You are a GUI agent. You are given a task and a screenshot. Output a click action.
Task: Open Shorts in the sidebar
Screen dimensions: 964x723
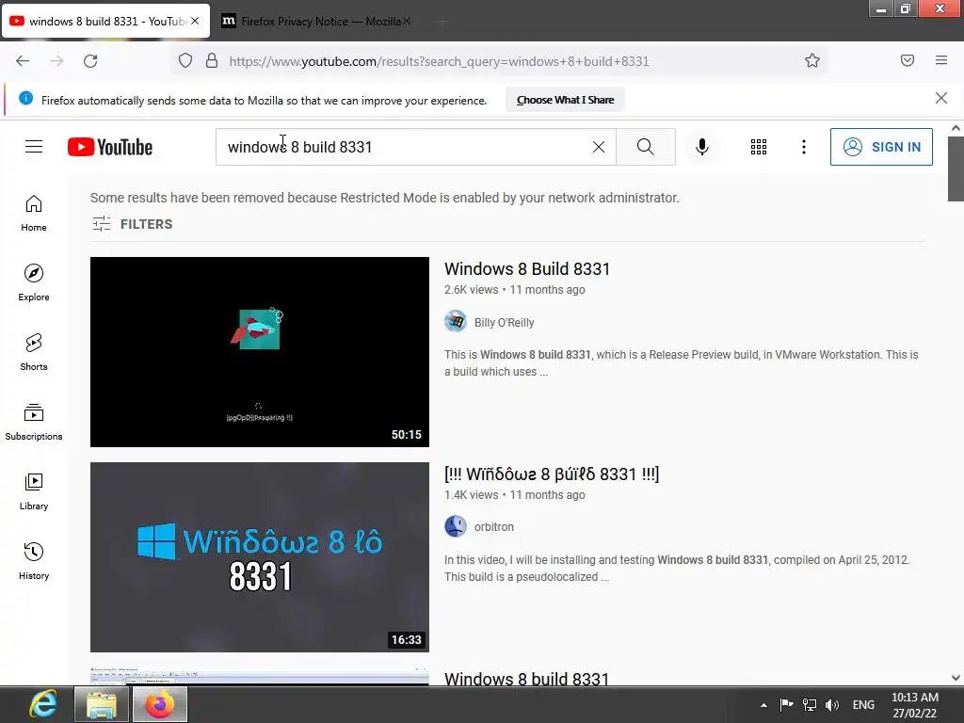(x=34, y=352)
